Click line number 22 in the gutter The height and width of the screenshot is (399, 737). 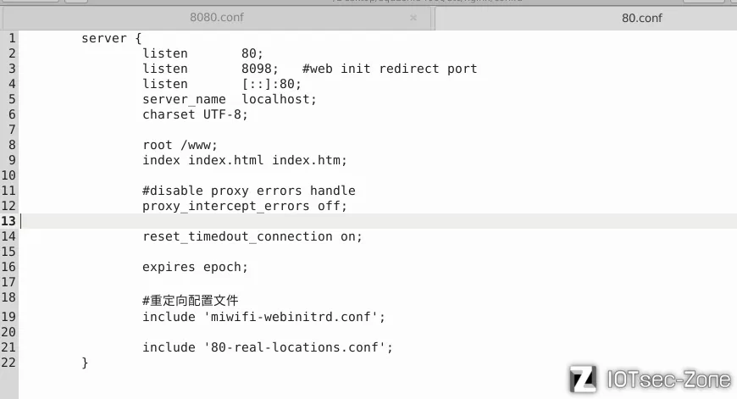[x=8, y=363]
